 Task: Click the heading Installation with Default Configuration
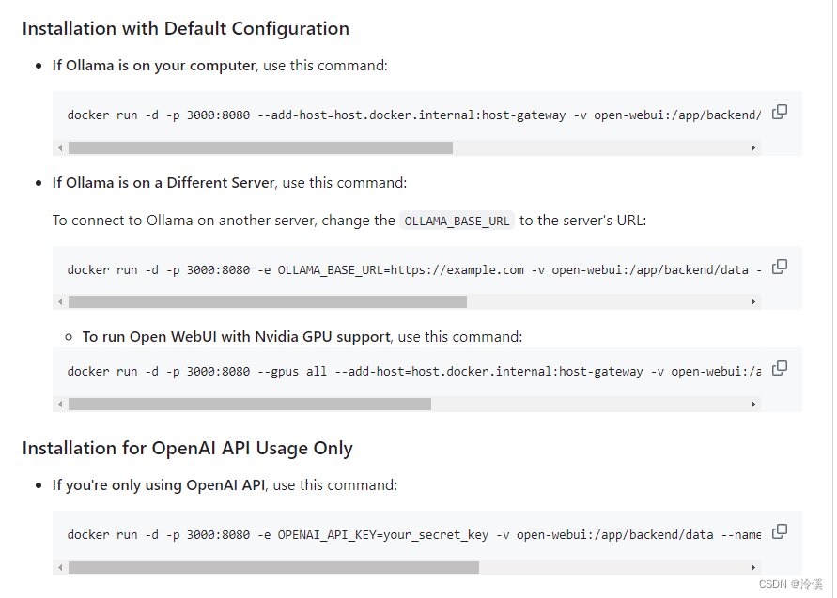coord(185,28)
